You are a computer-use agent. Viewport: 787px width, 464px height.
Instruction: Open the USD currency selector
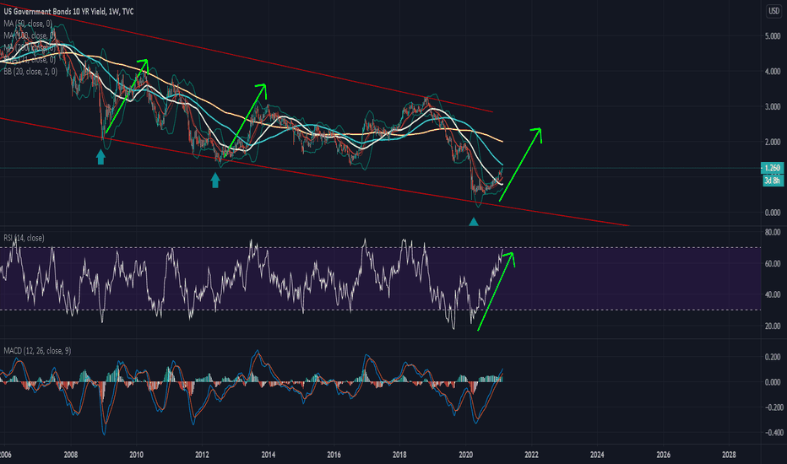tap(773, 11)
